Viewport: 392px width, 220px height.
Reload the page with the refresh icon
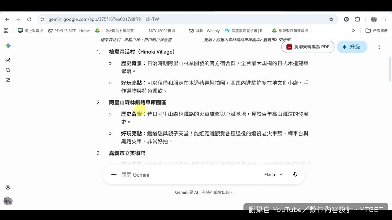29,19
